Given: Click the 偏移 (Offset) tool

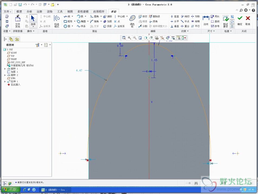Looking at the screenshot, I should tap(108, 16).
